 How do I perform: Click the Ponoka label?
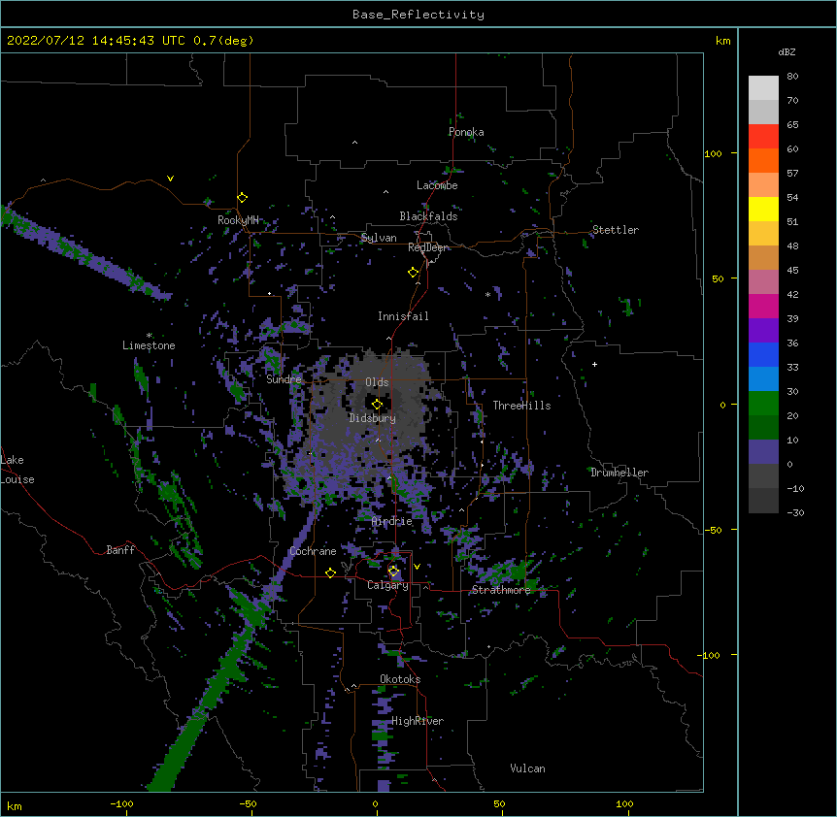click(466, 132)
